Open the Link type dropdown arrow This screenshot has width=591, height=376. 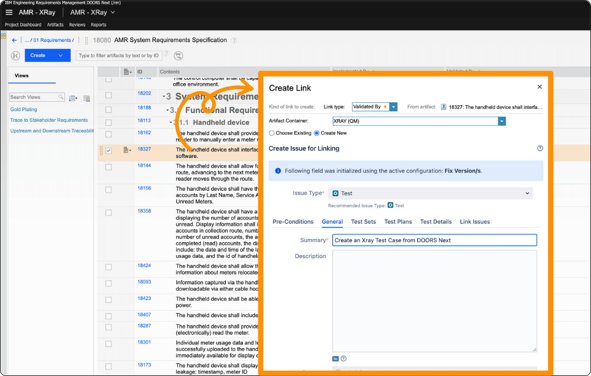(393, 107)
